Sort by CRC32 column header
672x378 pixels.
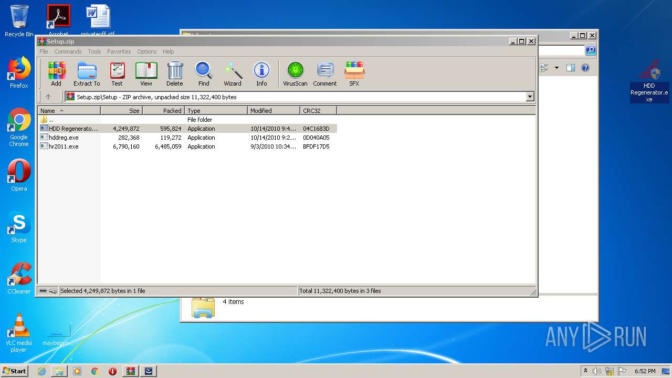318,110
